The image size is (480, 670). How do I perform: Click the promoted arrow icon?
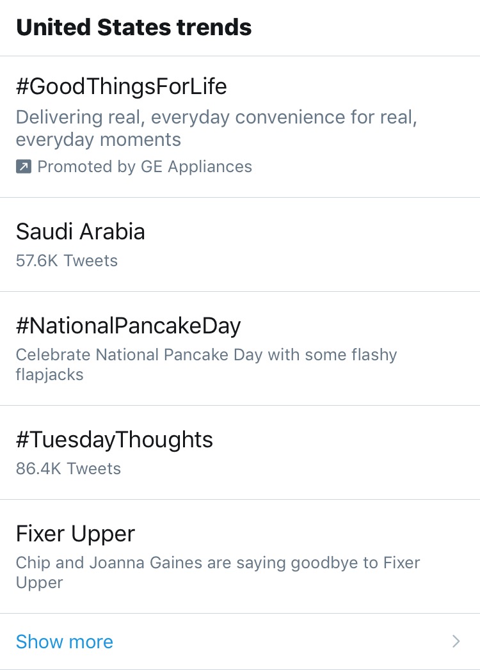click(24, 166)
